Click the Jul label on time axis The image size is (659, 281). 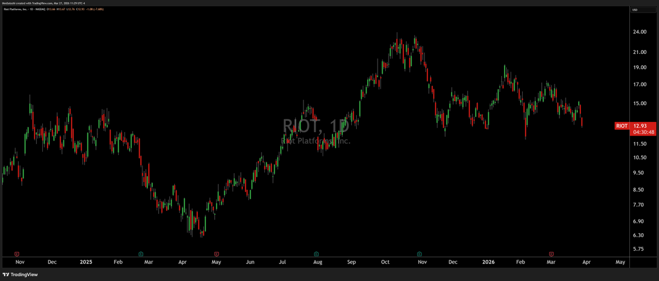282,262
